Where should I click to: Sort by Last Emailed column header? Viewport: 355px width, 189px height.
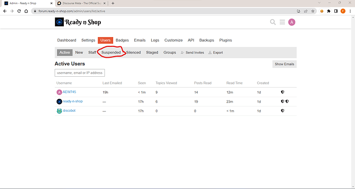(112, 83)
